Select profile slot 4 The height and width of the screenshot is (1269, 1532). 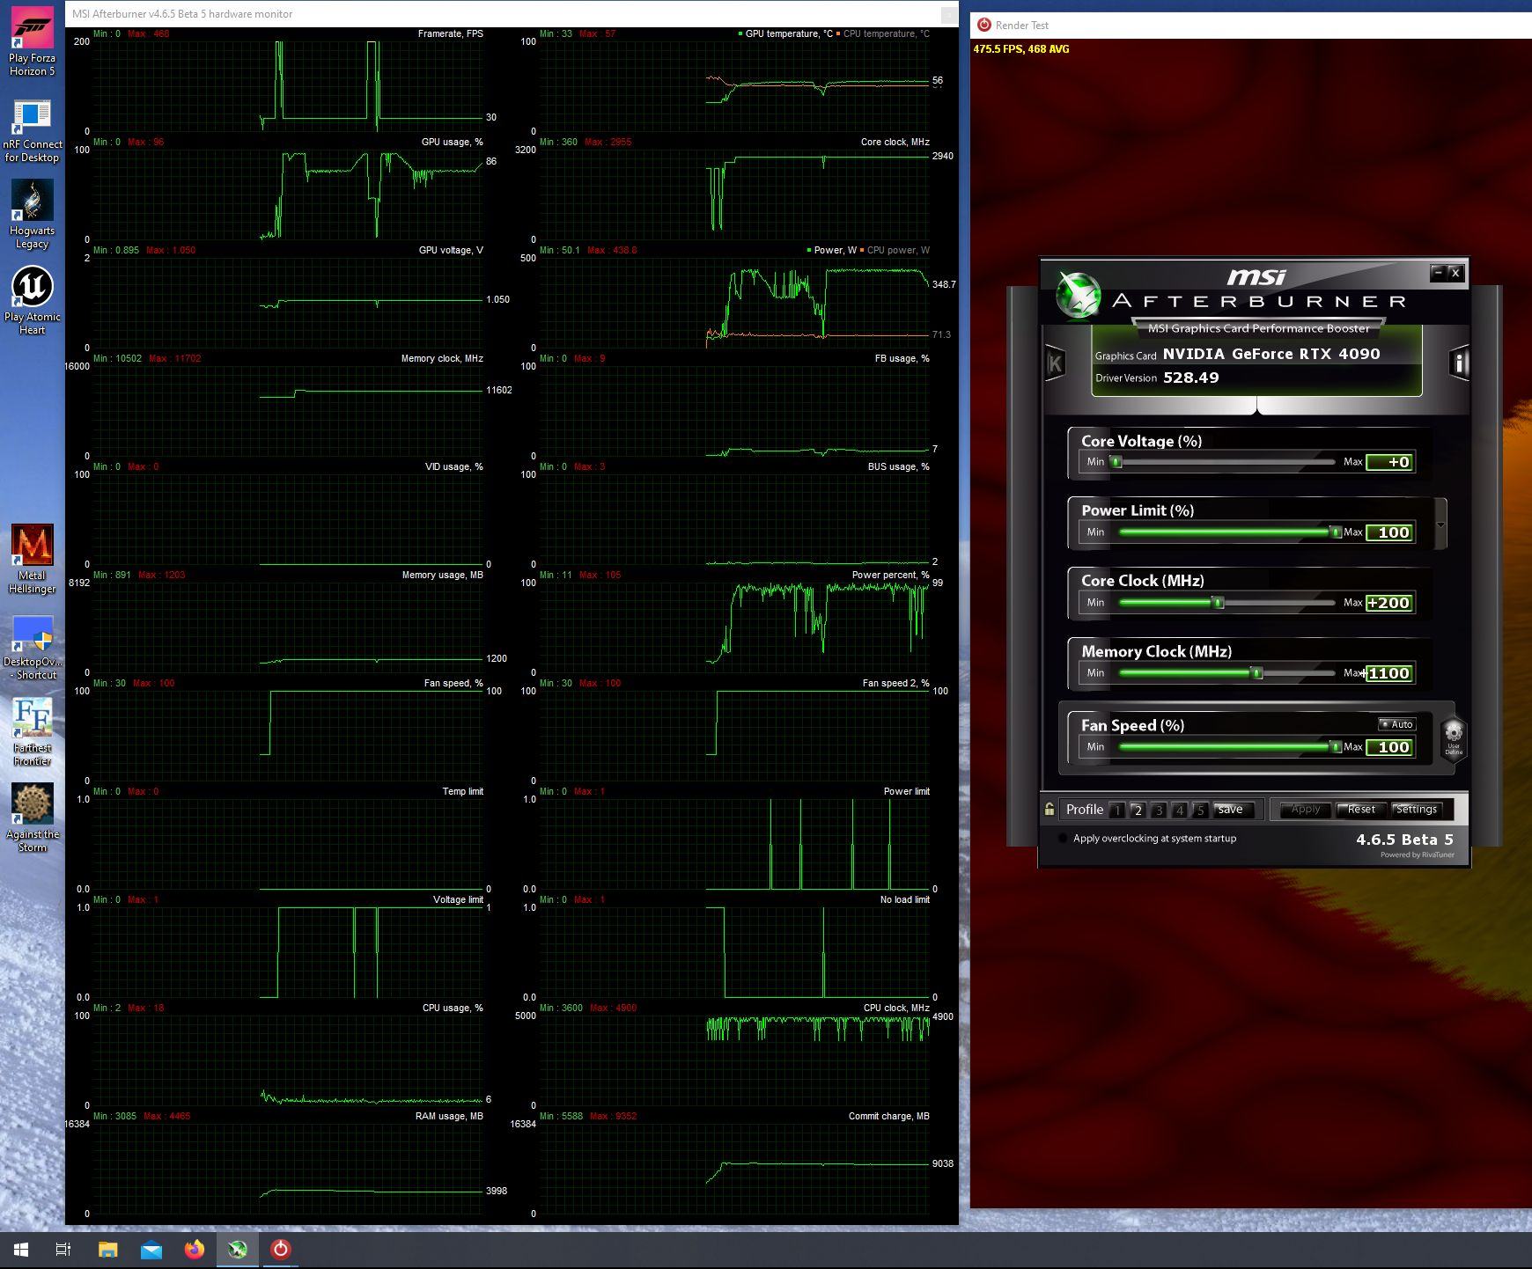[1180, 811]
